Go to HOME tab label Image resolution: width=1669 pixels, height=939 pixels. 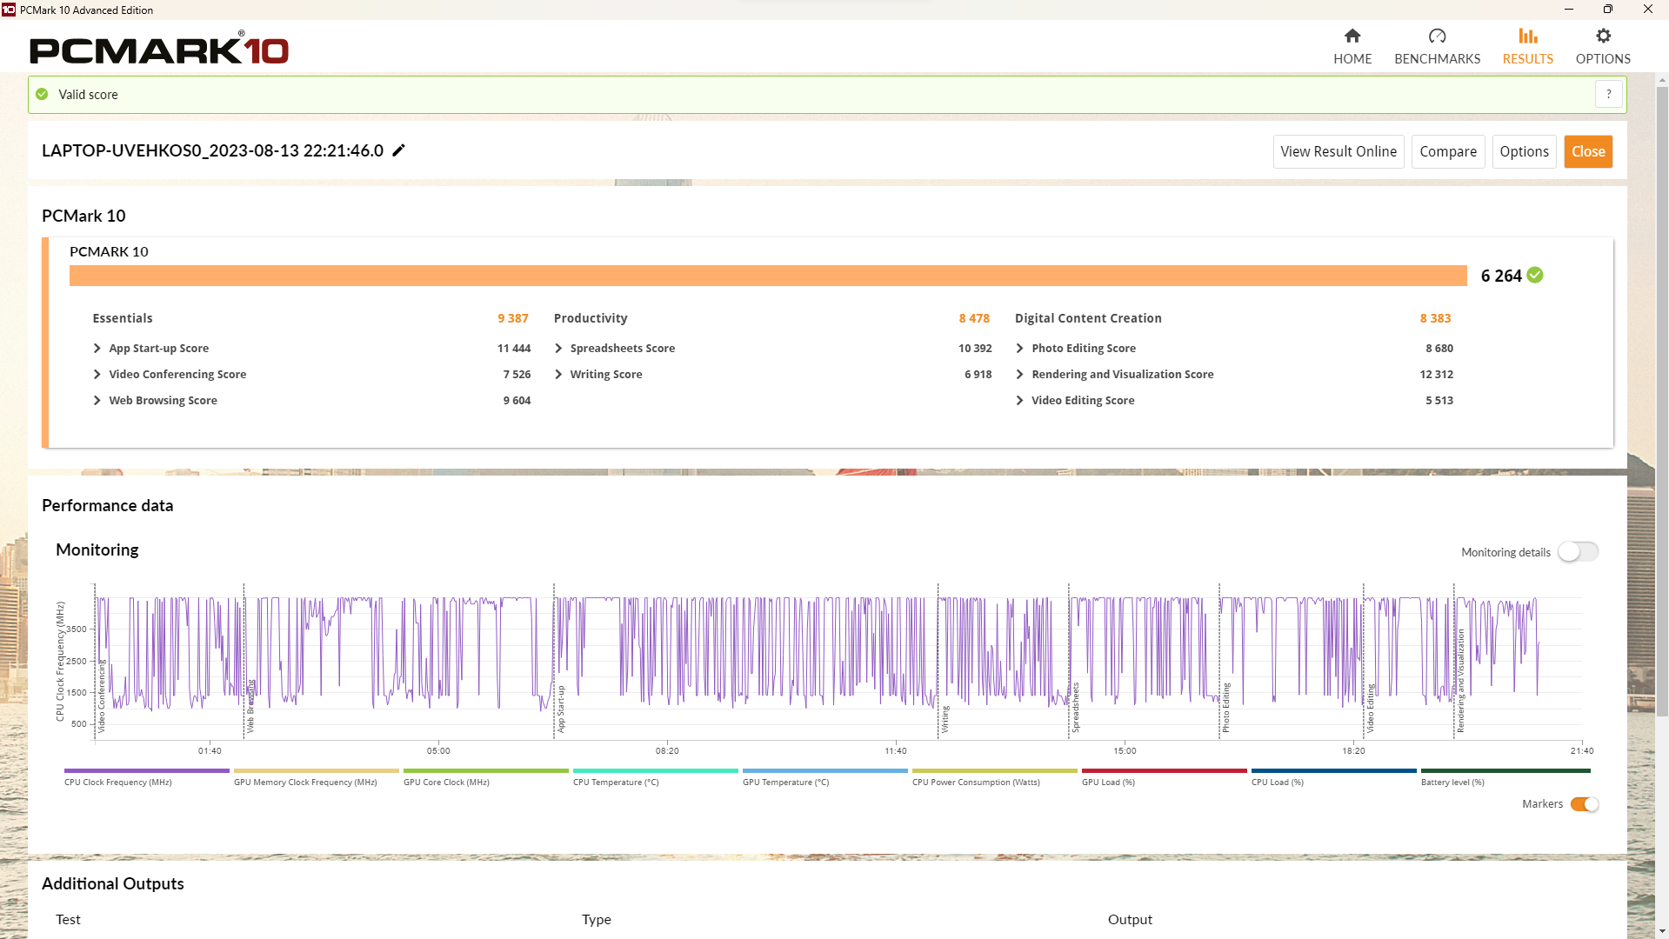pos(1352,59)
